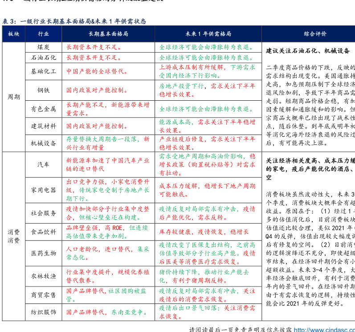
Task: Select the '建筑材料' industry cell
Action: click(44, 126)
